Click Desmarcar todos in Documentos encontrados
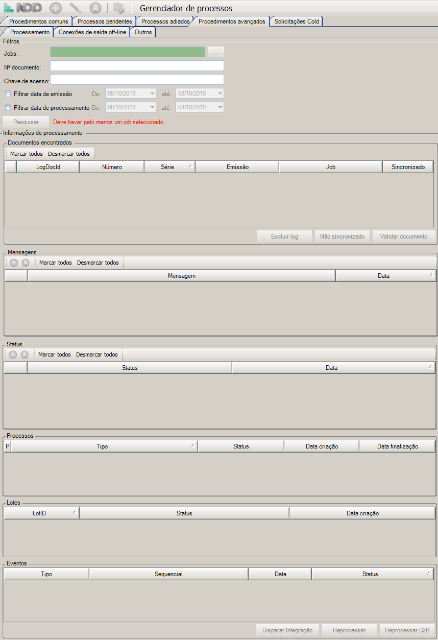 point(69,154)
